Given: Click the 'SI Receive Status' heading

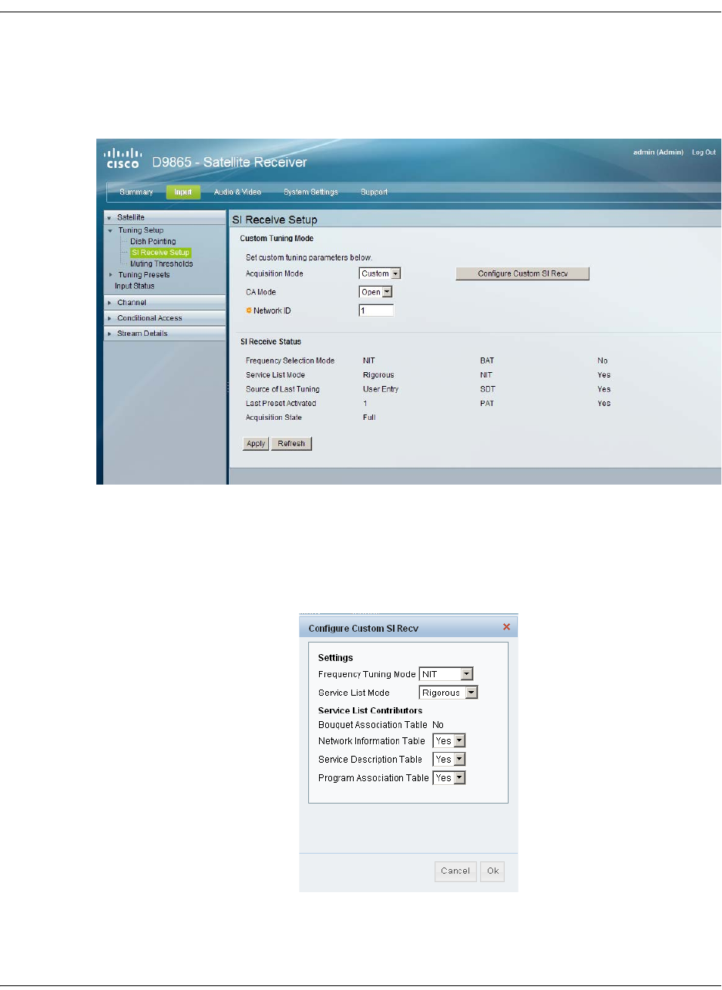Looking at the screenshot, I should tap(270, 341).
